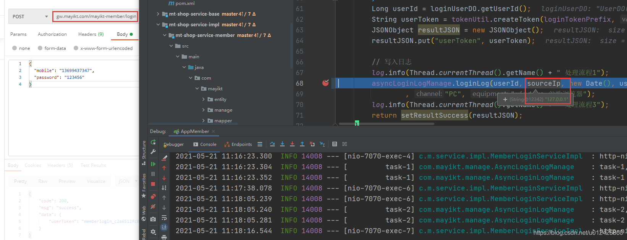Screen dimensions: 627x240
Task: Open debug panel gear settings icon
Action: (153, 232)
